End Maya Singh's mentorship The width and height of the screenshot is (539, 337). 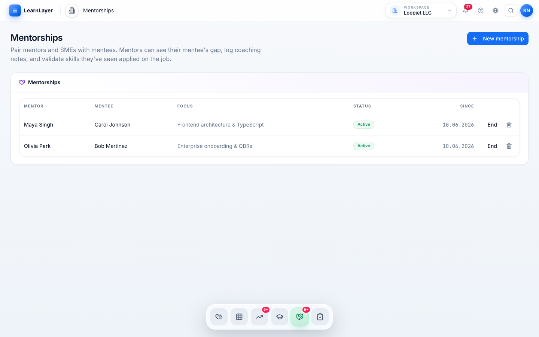tap(492, 125)
